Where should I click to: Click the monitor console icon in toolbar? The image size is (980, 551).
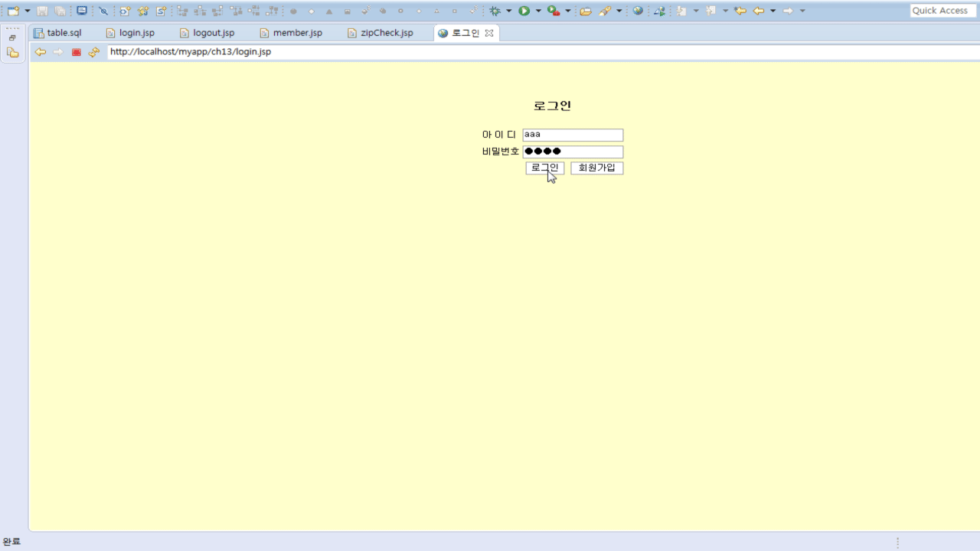pos(82,11)
